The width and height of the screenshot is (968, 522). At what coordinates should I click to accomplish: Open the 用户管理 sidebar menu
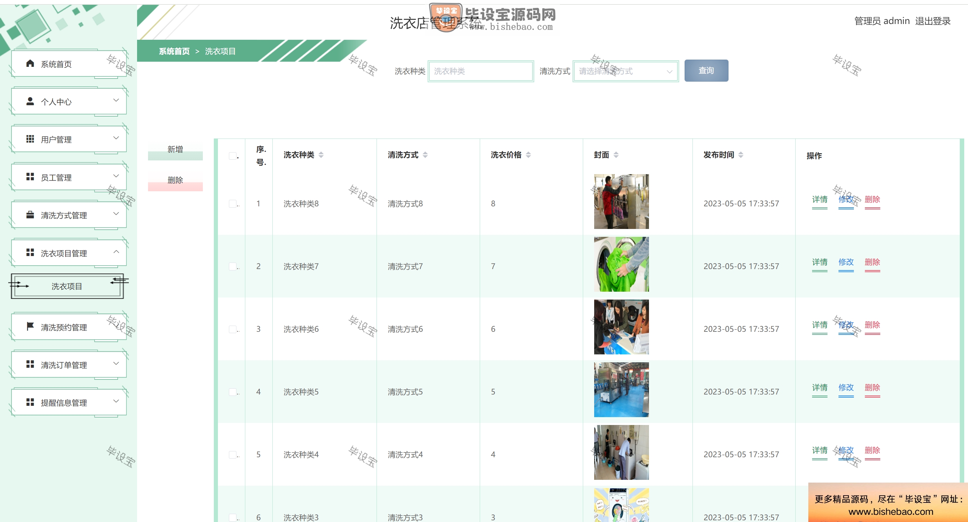click(x=69, y=139)
